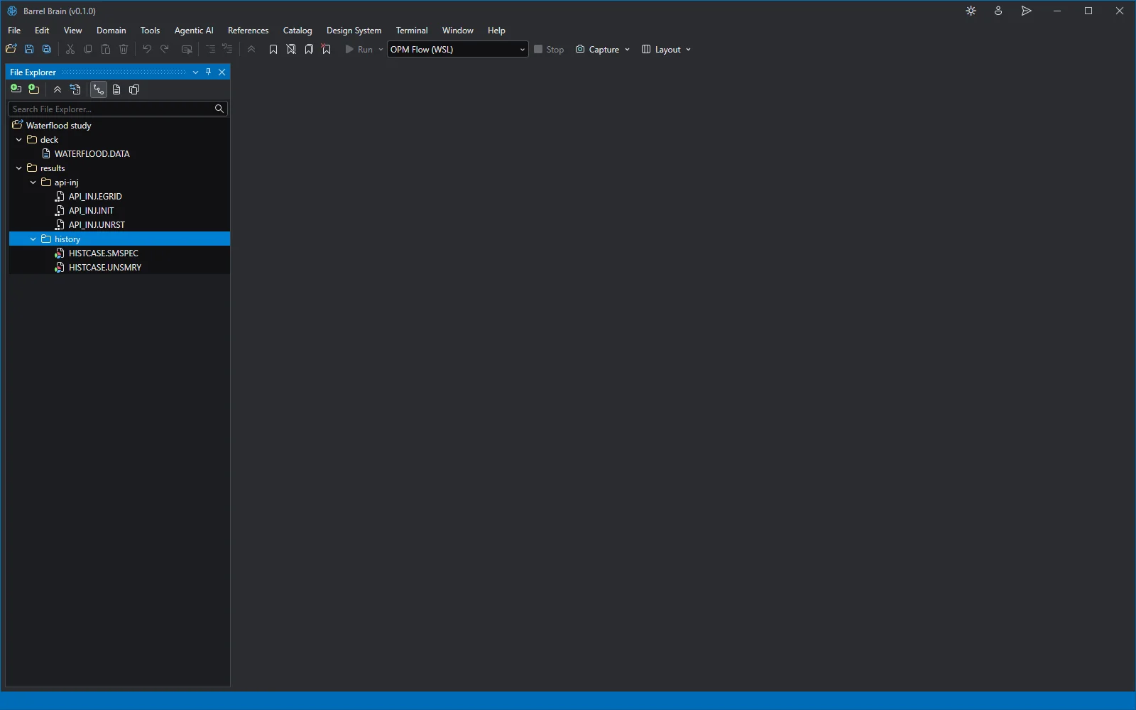Click the overlapping squares icon in File Explorer toolbar
1136x710 pixels.
(x=134, y=89)
